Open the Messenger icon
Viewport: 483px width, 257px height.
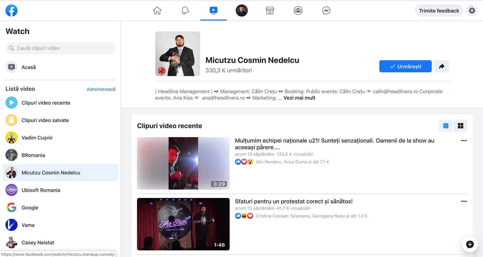point(326,11)
